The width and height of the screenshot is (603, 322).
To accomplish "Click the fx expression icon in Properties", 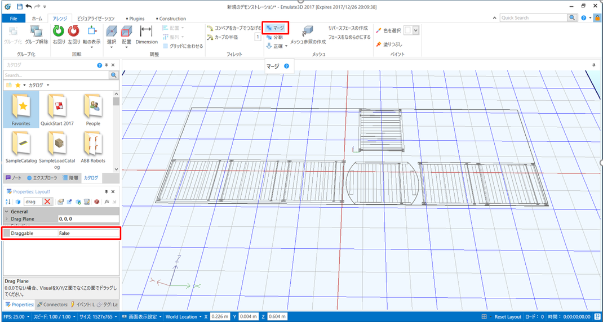I will pyautogui.click(x=107, y=202).
